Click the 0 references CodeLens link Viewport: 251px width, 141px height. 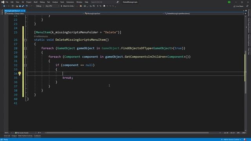point(41,36)
